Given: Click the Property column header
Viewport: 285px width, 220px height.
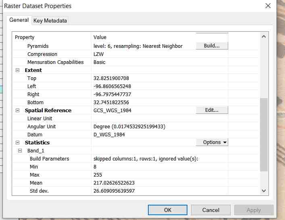Looking at the screenshot, I should point(25,37).
